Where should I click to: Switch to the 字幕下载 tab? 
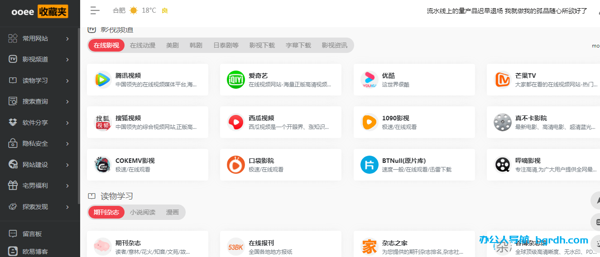[x=298, y=45]
